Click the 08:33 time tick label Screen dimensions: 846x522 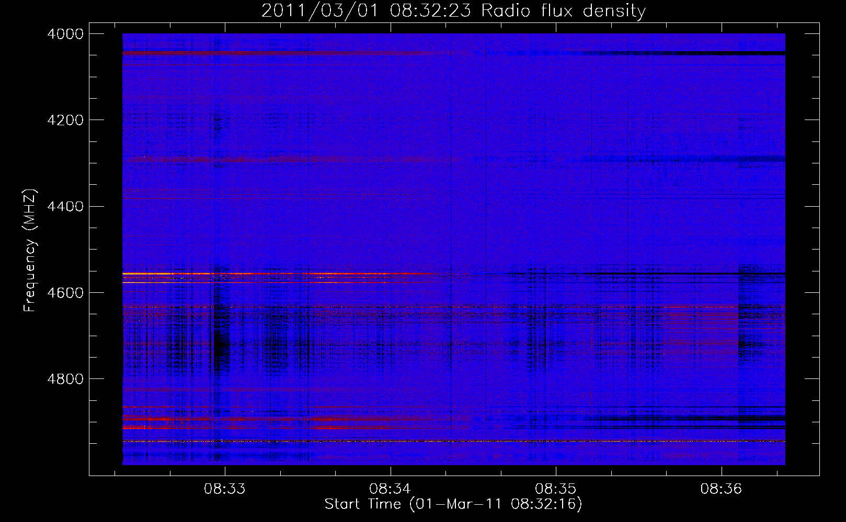pos(225,489)
